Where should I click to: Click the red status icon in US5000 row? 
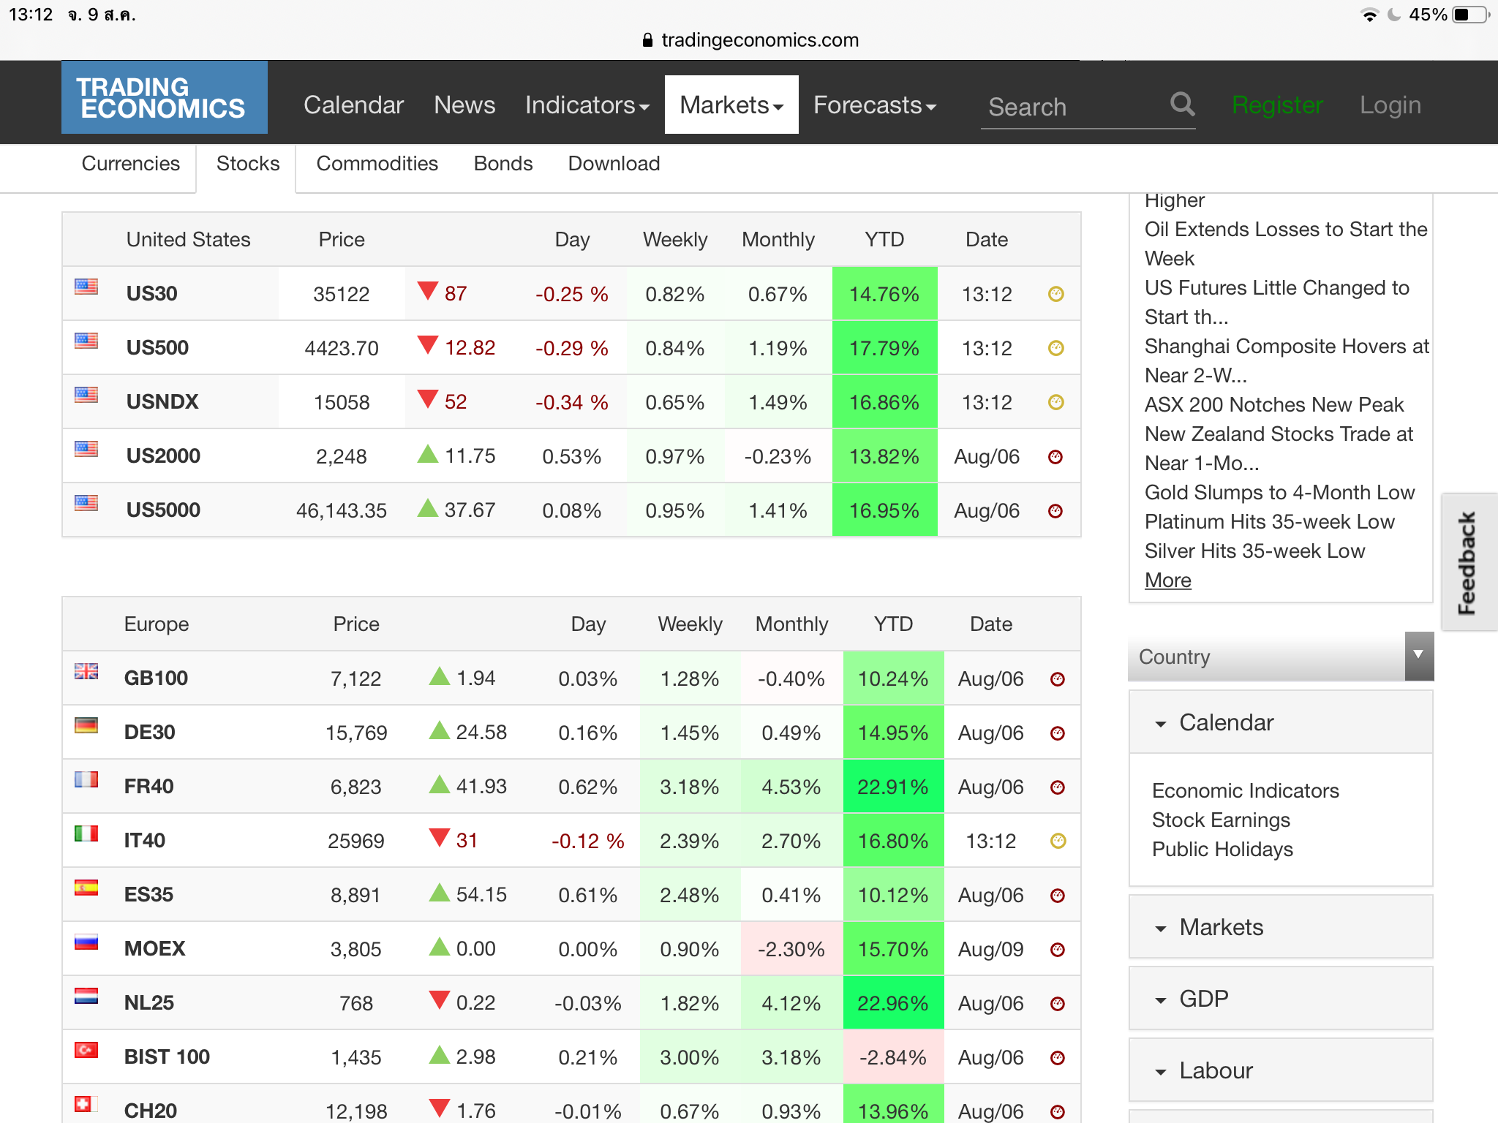pos(1055,511)
